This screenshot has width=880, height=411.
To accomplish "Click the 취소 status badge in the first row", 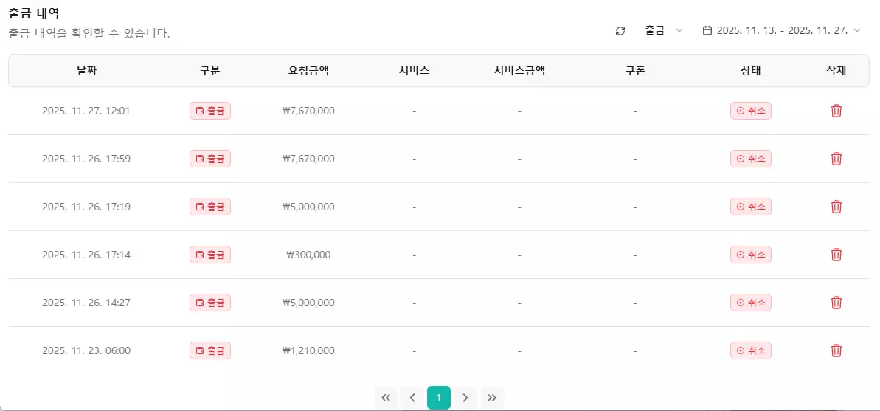I will coord(751,111).
